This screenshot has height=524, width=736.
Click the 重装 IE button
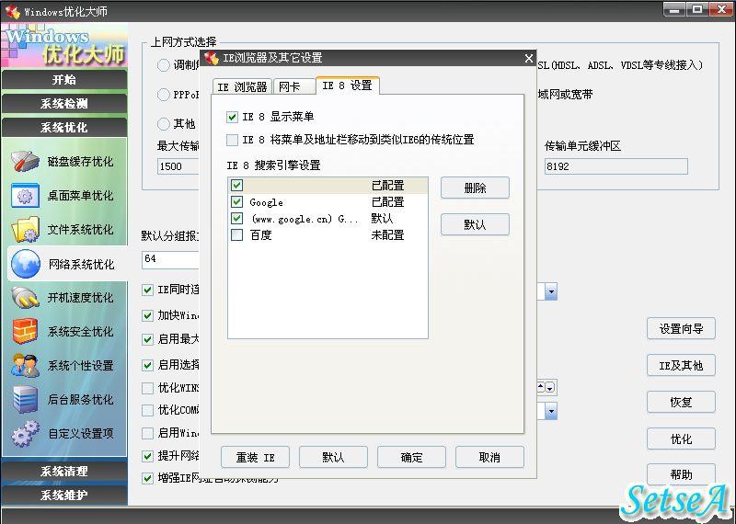pos(256,458)
